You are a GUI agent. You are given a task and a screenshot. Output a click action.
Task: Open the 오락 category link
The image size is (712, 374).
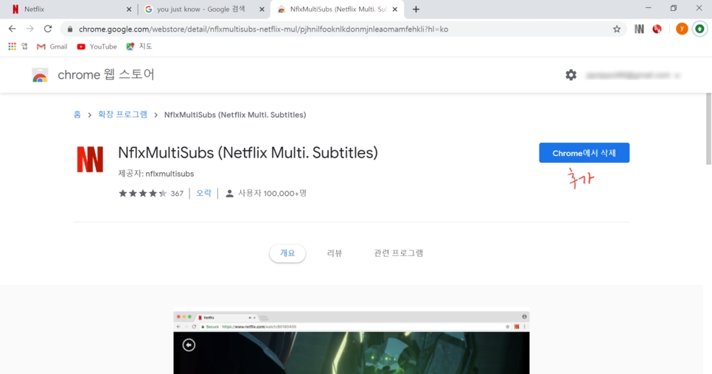203,193
